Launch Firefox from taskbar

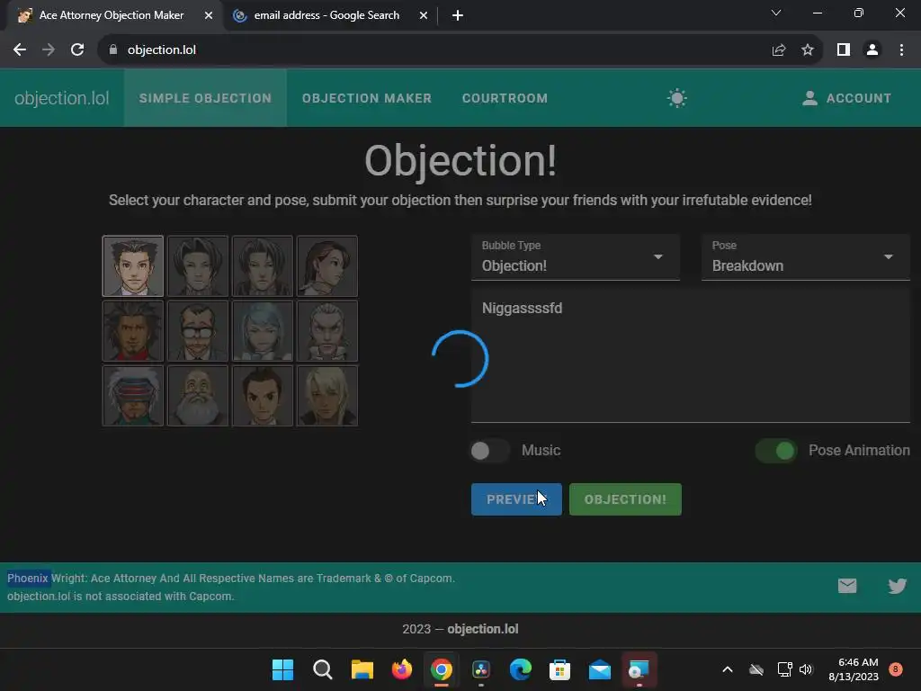point(402,669)
